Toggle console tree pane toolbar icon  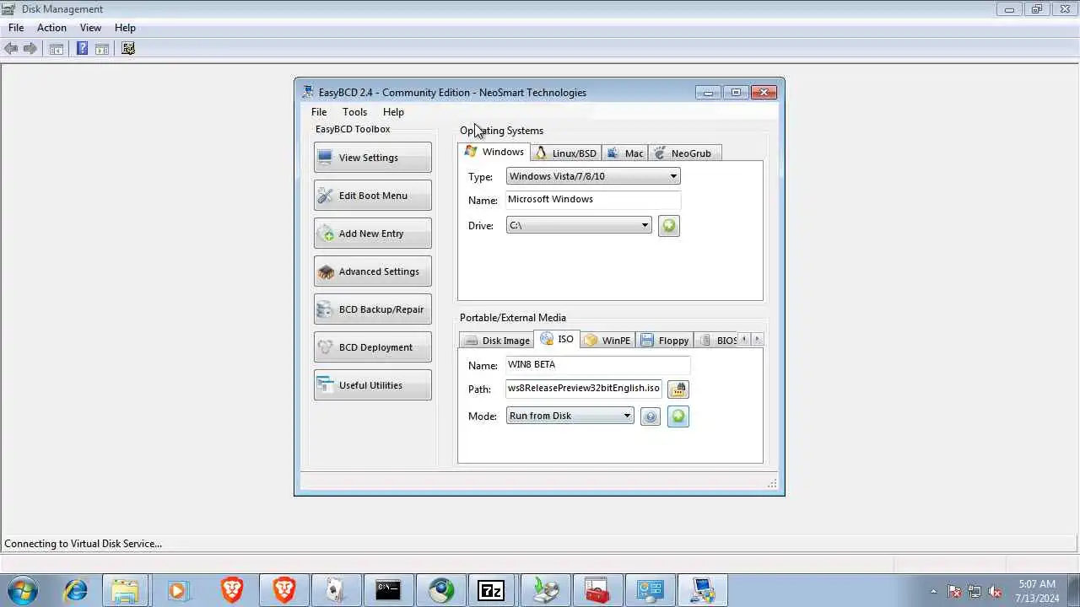pos(57,49)
